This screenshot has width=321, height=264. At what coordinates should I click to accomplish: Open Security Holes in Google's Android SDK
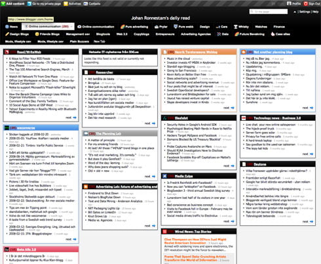pos(192,125)
